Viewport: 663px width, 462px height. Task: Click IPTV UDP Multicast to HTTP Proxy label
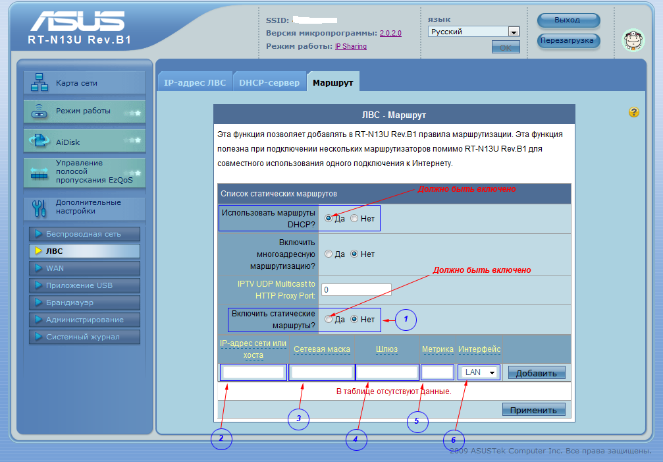(277, 290)
